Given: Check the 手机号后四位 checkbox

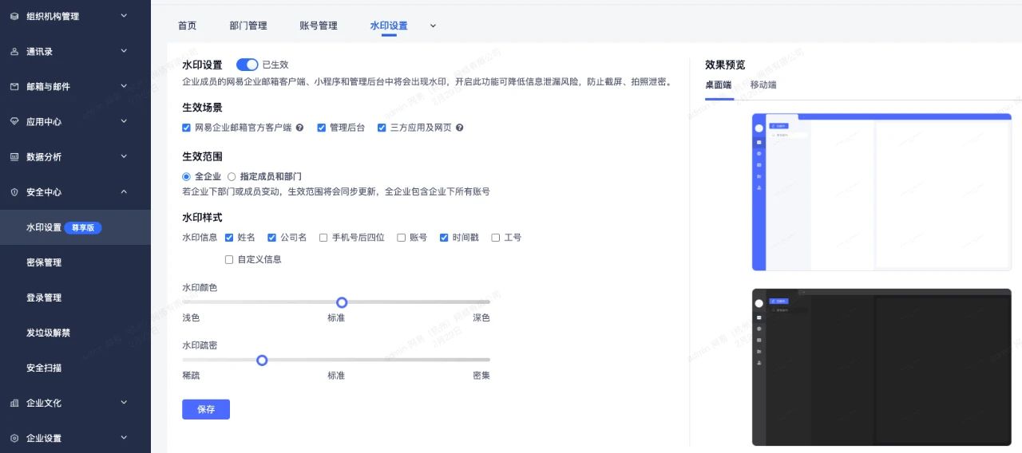Looking at the screenshot, I should [323, 238].
